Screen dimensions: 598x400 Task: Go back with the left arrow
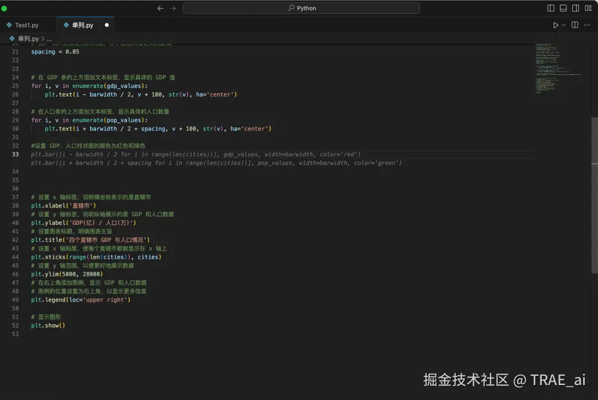pos(160,8)
